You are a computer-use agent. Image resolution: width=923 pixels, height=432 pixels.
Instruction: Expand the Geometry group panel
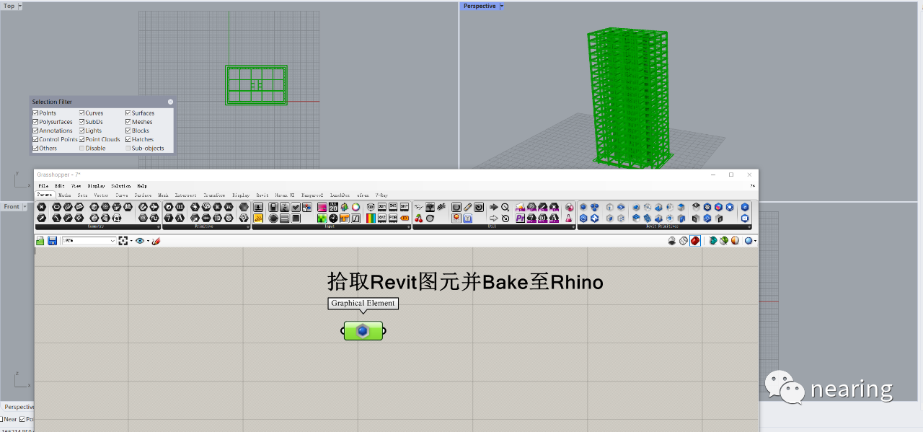click(x=158, y=226)
